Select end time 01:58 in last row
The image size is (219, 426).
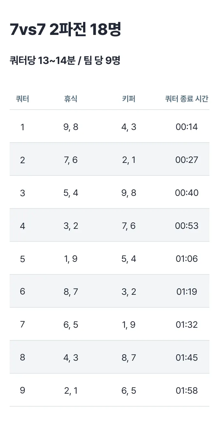187,391
